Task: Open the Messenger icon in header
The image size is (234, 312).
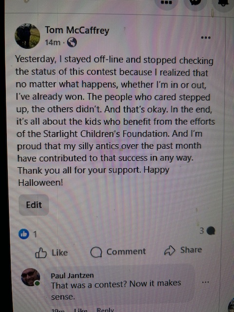Action: click(x=195, y=3)
